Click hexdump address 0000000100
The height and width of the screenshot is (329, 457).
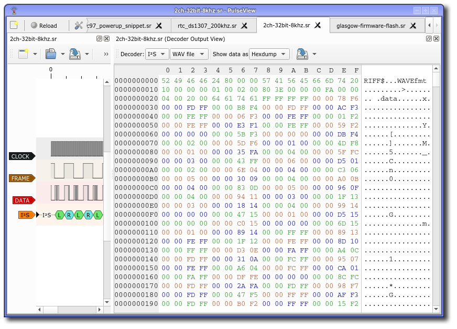(136, 224)
